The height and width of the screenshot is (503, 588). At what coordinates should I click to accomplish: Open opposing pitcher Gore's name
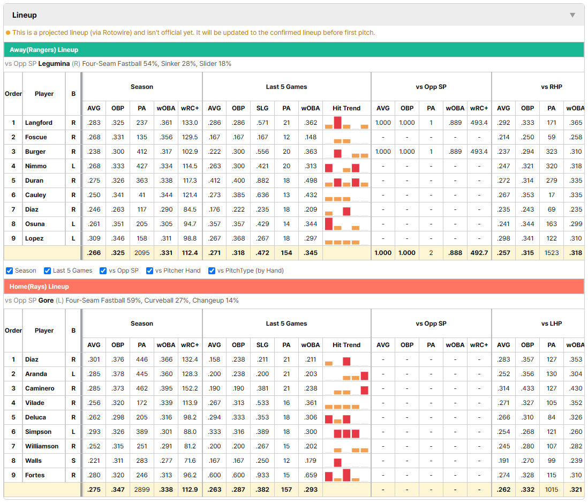46,301
